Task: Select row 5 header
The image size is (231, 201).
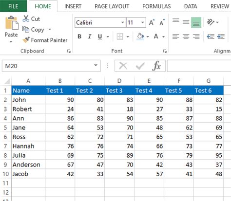Action: click(x=5, y=128)
